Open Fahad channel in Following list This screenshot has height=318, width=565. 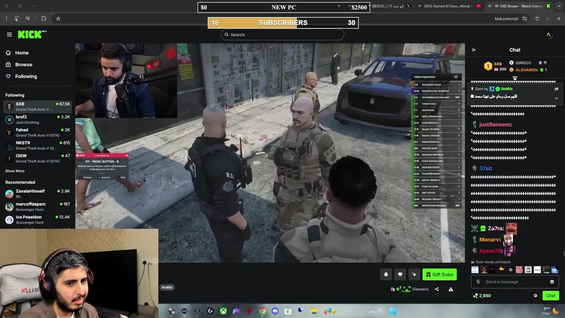(x=38, y=132)
